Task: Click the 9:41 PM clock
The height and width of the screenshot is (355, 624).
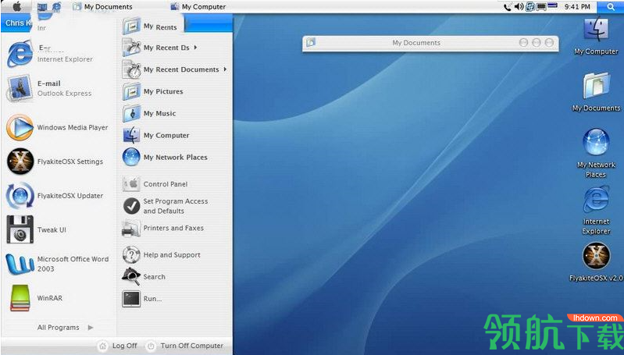Action: (577, 7)
